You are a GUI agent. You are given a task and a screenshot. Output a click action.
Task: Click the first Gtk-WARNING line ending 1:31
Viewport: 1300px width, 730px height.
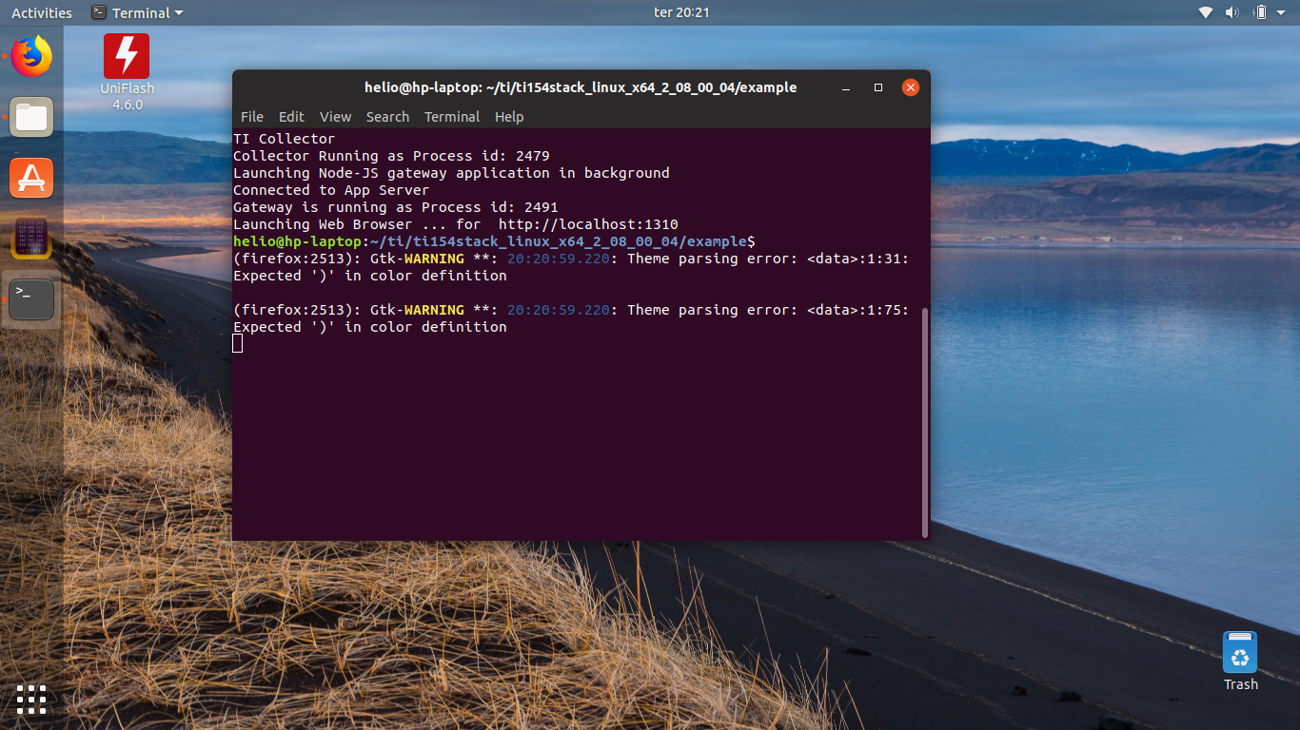[x=571, y=259]
